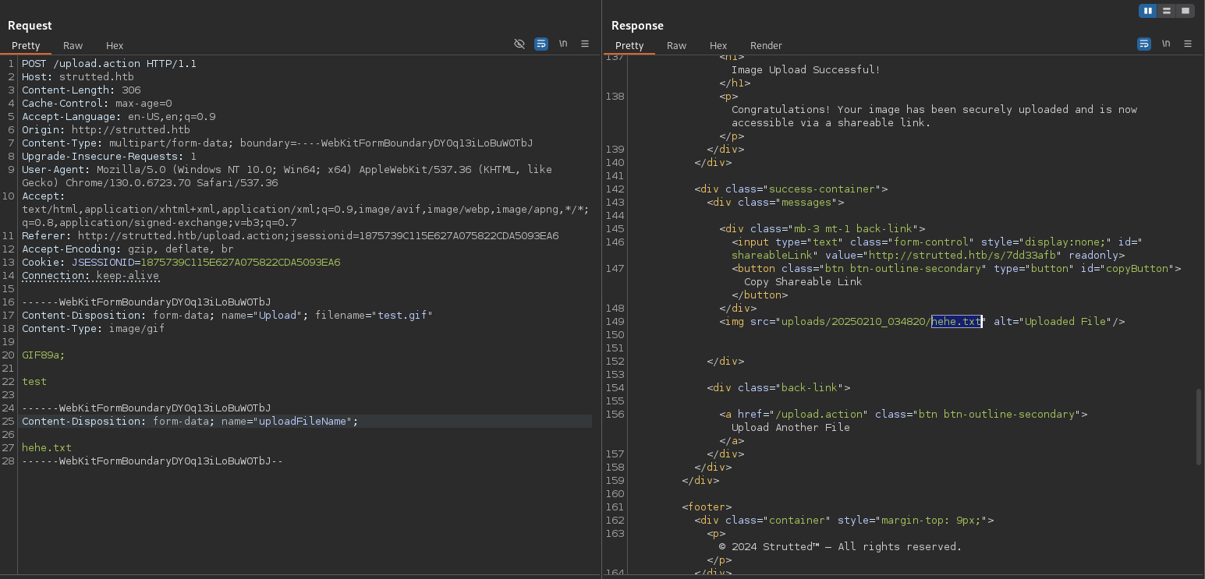Click the Response panel vertical scrollbar
Screen dimensions: 1205x579
[x=1200, y=426]
